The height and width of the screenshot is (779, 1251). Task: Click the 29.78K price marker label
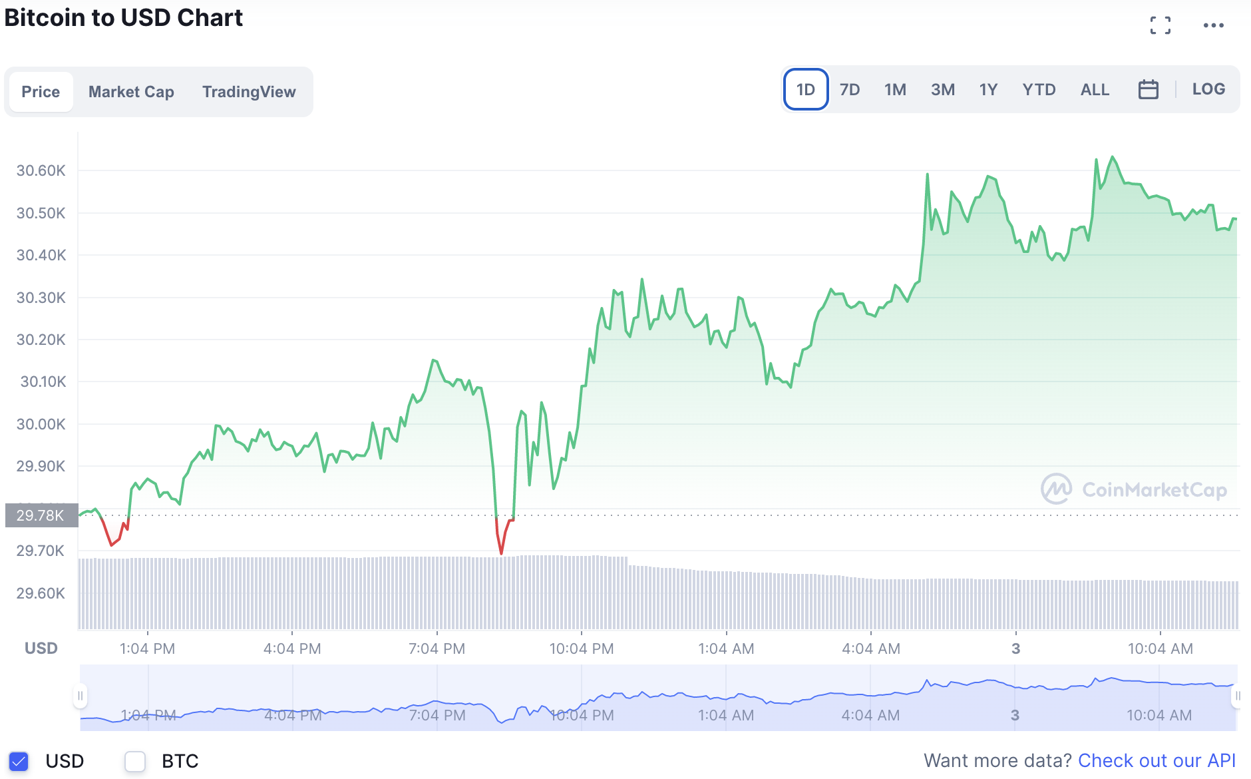click(41, 515)
